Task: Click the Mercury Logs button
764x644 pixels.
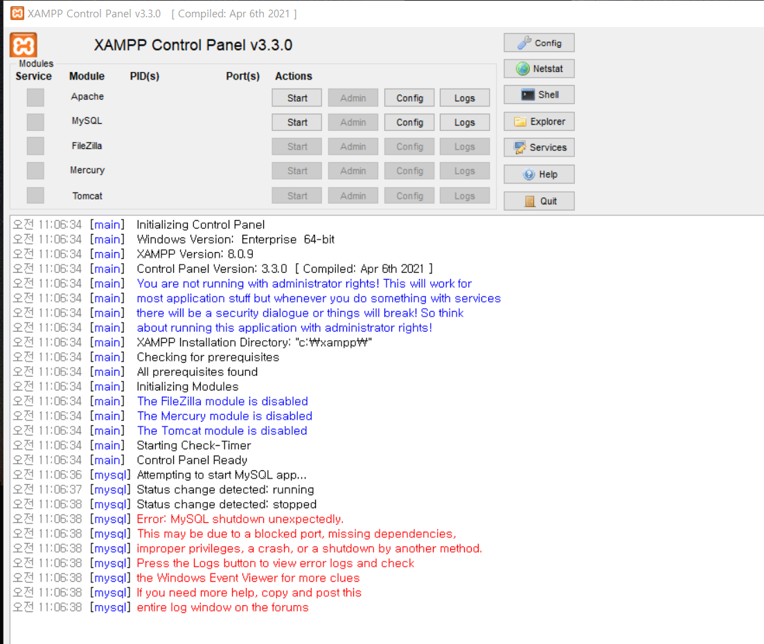Action: [x=464, y=171]
